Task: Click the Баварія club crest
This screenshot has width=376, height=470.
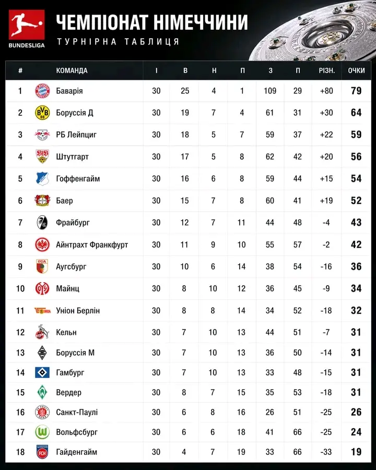Action: 42,91
